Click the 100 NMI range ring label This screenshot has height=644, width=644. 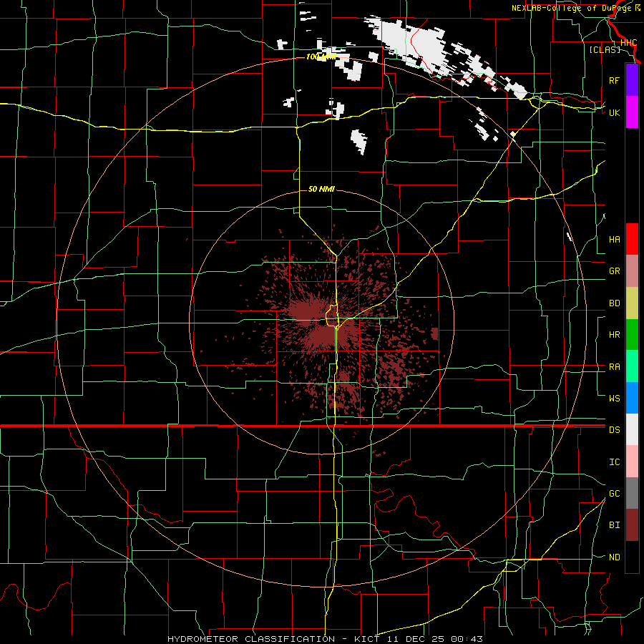[321, 57]
